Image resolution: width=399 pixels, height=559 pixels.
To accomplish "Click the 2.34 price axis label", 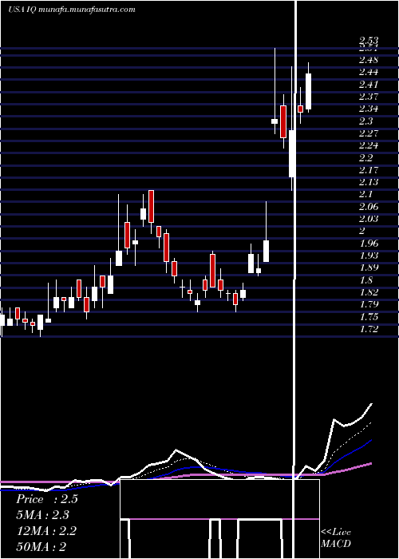I will pos(369,109).
